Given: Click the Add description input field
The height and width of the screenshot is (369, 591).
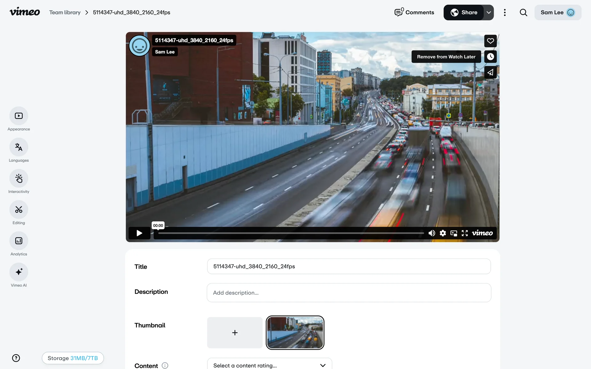Looking at the screenshot, I should coord(349,293).
